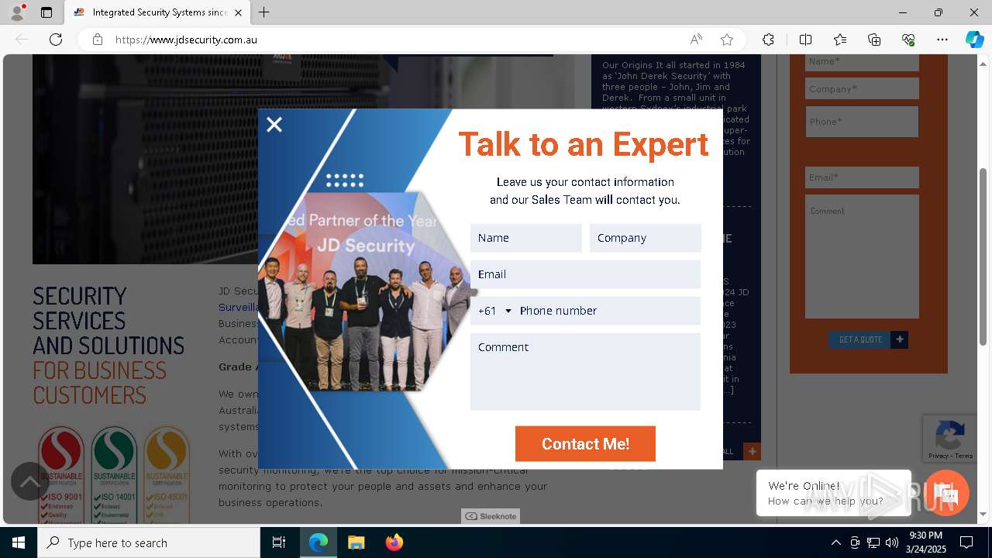This screenshot has width=992, height=558.
Task: Open Settings and more ellipsis menu
Action: (942, 40)
